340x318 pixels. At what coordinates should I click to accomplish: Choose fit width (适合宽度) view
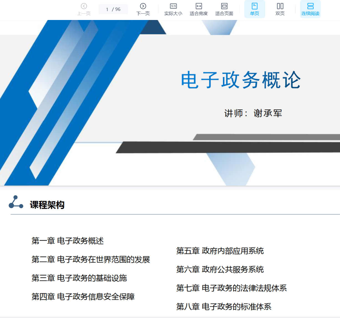click(x=199, y=9)
